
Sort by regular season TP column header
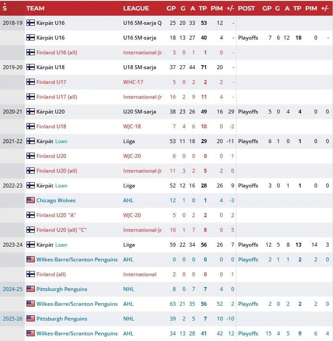click(203, 8)
